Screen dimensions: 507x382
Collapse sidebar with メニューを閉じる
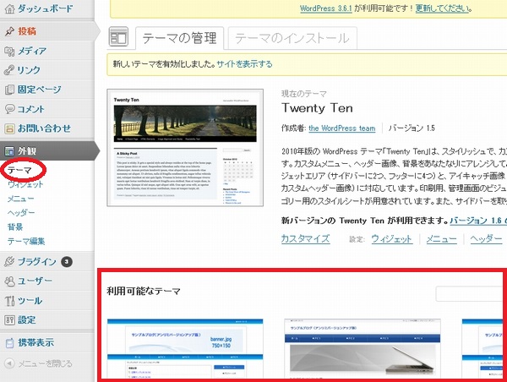coord(45,363)
